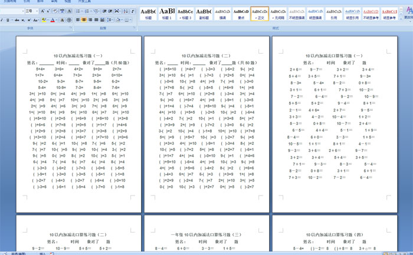
Task: Expand the Numbering dropdown arrow
Action: (x=91, y=11)
